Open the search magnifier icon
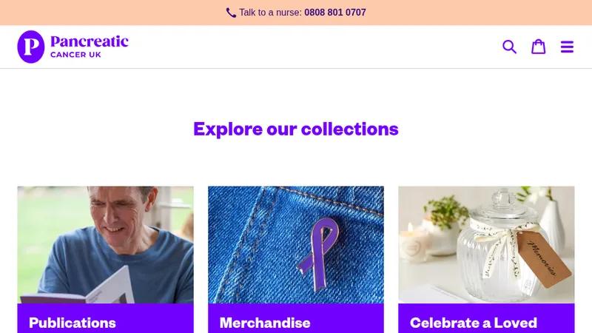Viewport: 592px width, 333px height. (509, 47)
